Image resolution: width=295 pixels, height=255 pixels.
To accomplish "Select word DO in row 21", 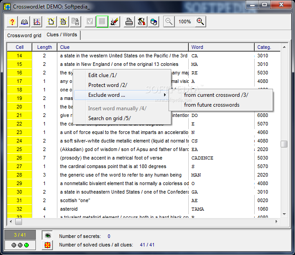I will coord(195,115).
